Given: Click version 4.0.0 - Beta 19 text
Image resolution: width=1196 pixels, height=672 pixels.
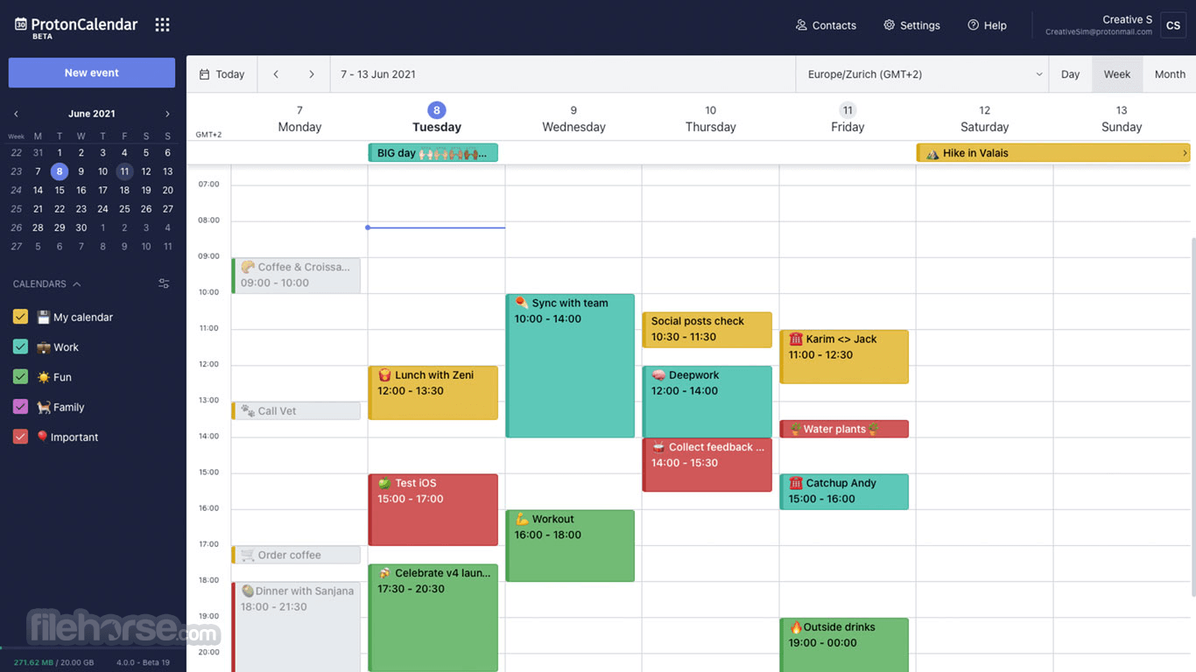Looking at the screenshot, I should [x=143, y=662].
